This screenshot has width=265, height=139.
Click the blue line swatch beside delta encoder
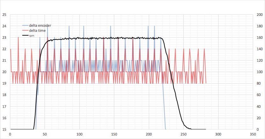(25, 25)
